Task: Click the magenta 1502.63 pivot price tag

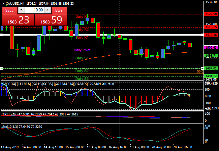Action: 211,48
